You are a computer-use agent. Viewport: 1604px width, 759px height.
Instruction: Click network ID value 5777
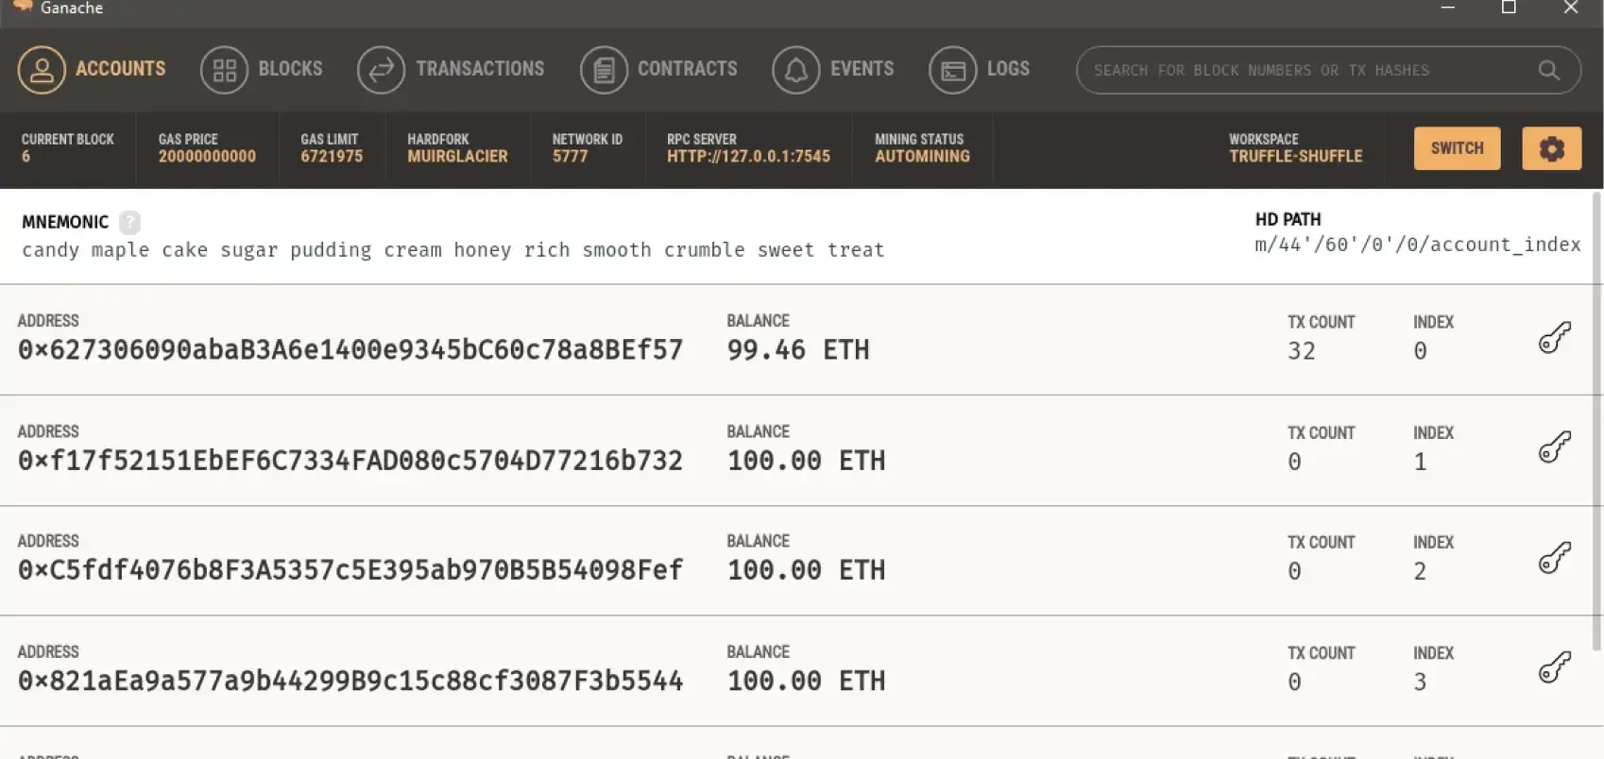click(570, 157)
